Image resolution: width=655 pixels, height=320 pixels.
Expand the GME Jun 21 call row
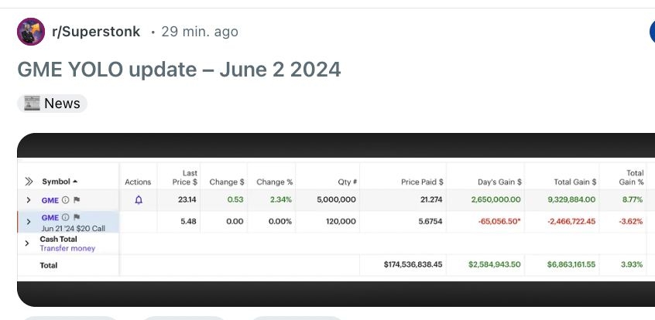[29, 222]
